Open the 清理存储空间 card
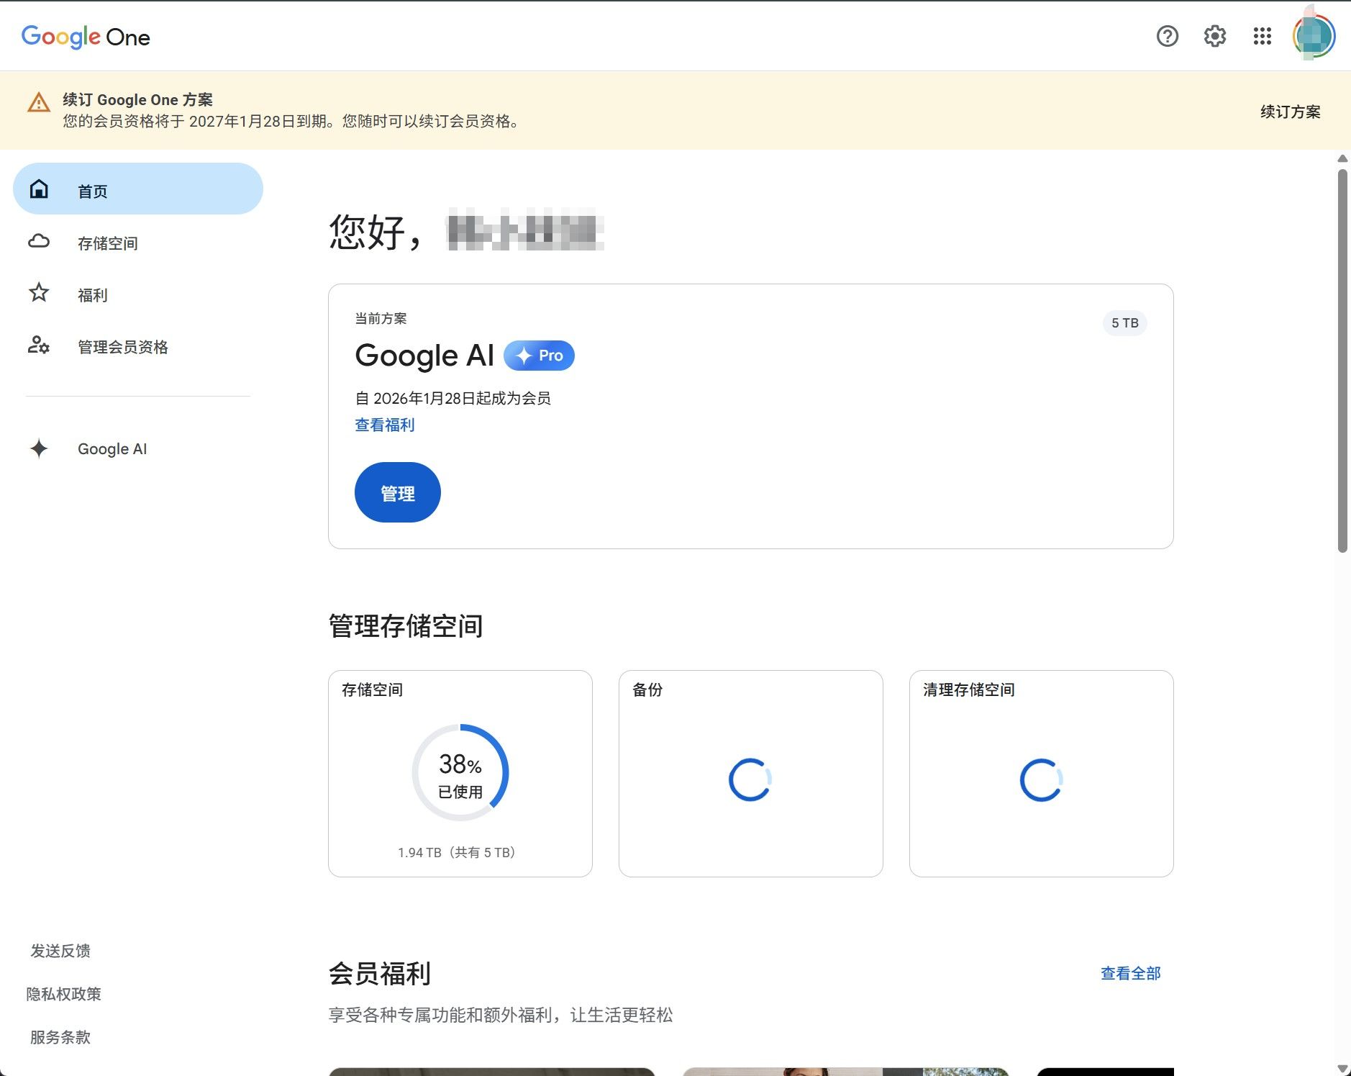Image resolution: width=1351 pixels, height=1076 pixels. click(1041, 774)
